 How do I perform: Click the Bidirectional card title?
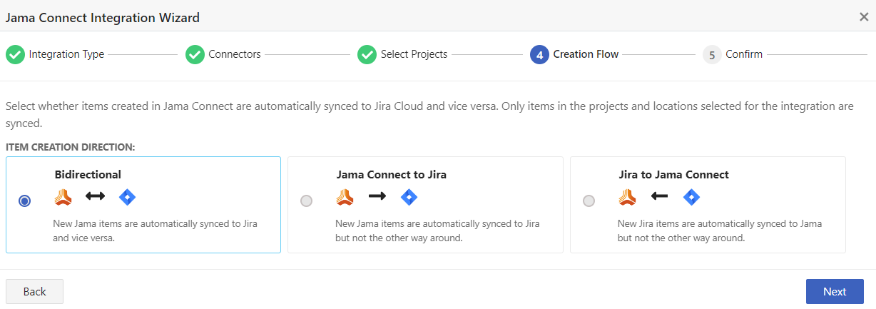click(x=88, y=174)
